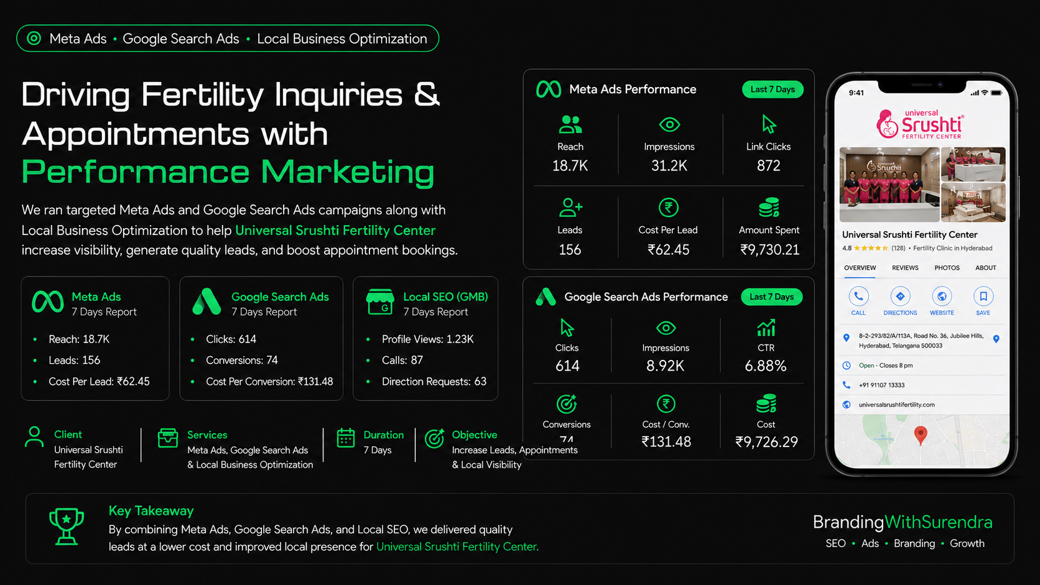This screenshot has height=585, width=1040.
Task: Click the Universal Srushti Fertility Center logo on phone
Action: [x=921, y=124]
